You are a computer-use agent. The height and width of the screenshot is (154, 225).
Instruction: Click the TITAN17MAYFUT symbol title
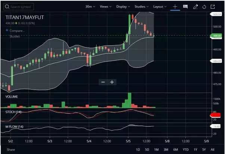click(25, 17)
